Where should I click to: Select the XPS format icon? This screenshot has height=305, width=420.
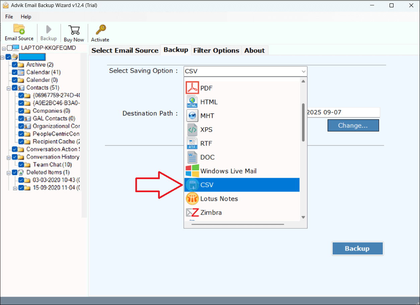pyautogui.click(x=192, y=130)
